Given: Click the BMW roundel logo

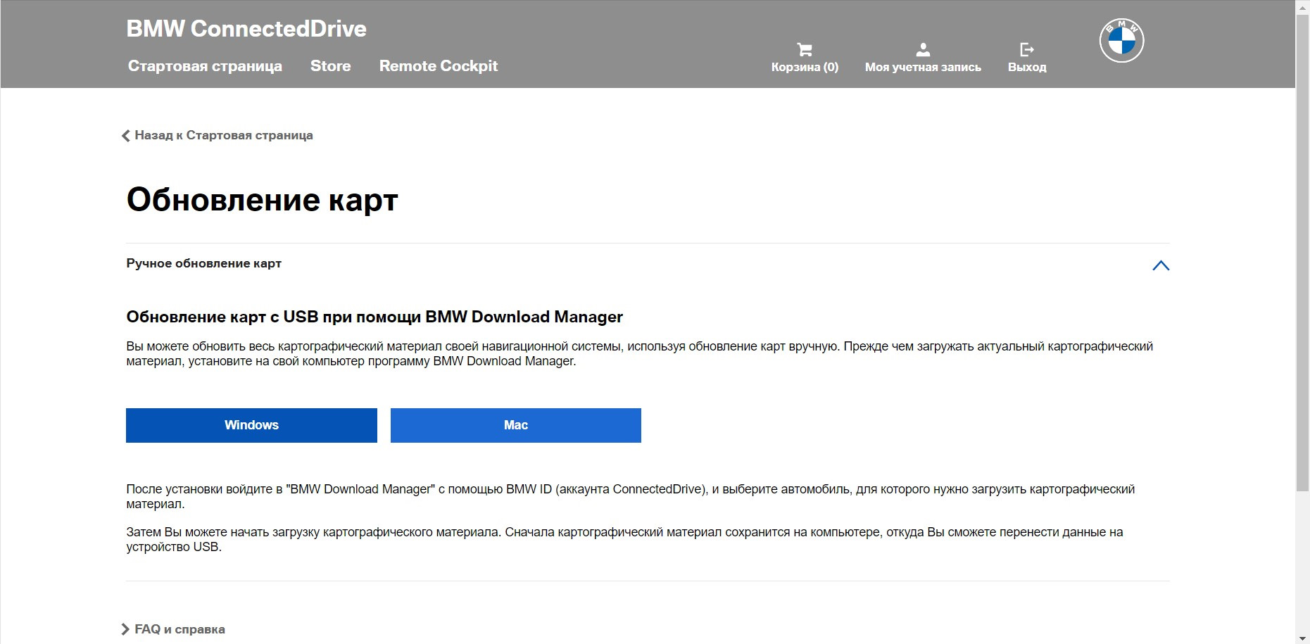Looking at the screenshot, I should 1121,41.
